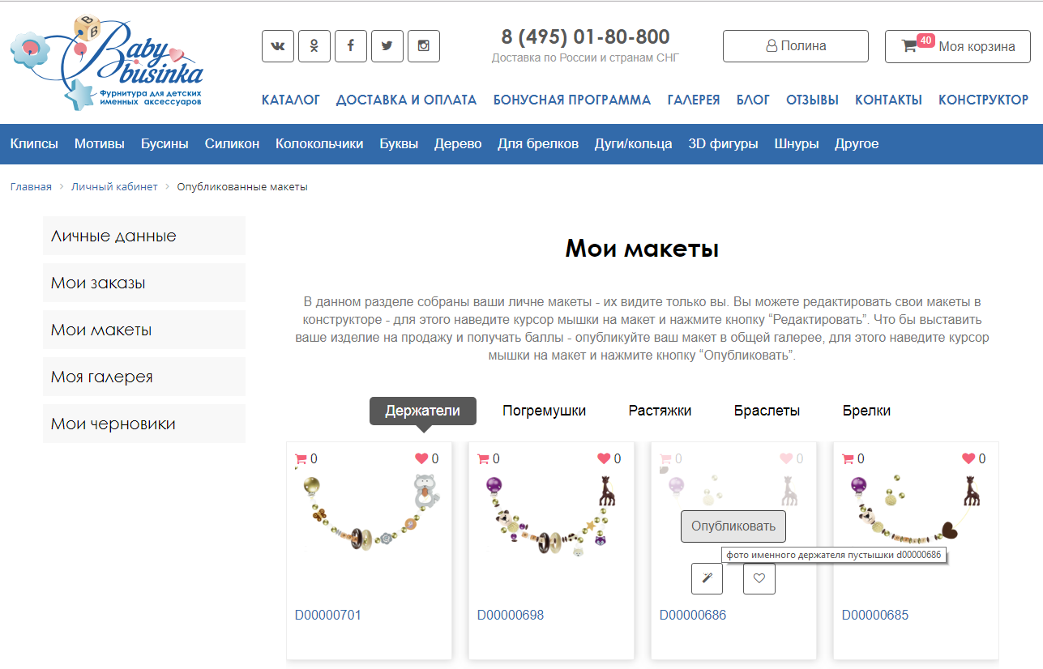
Task: Open the Facebook page icon
Action: pyautogui.click(x=350, y=46)
